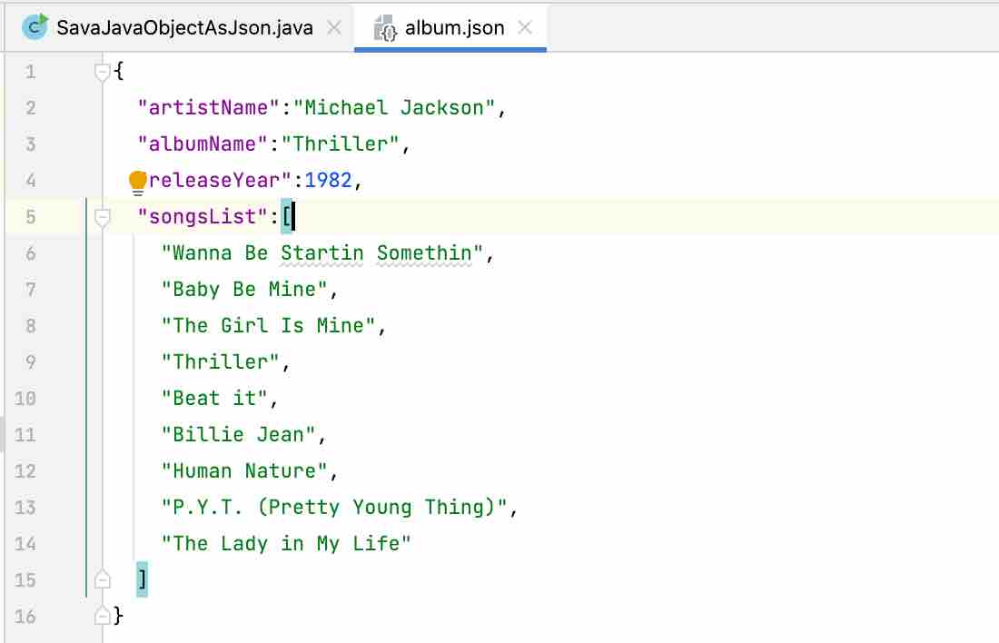
Task: Click the Java class icon on SavaJavaObjectAsJson tab
Action: (x=35, y=26)
